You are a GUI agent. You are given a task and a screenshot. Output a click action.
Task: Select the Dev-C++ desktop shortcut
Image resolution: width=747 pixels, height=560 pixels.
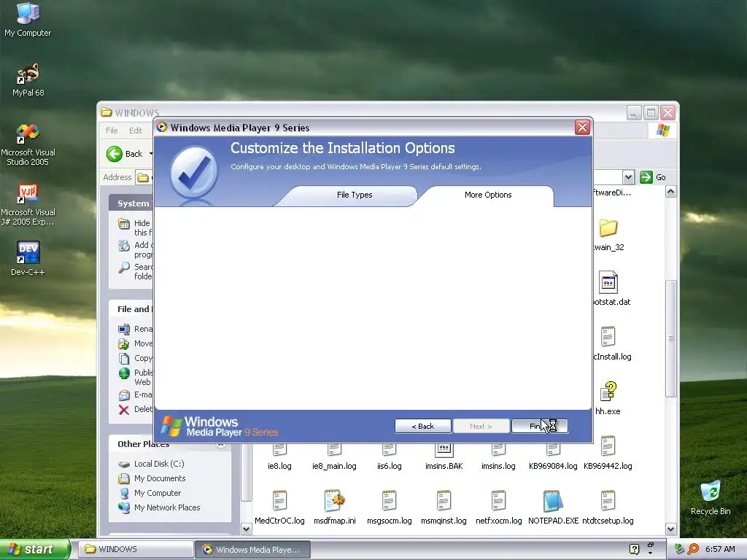click(28, 258)
